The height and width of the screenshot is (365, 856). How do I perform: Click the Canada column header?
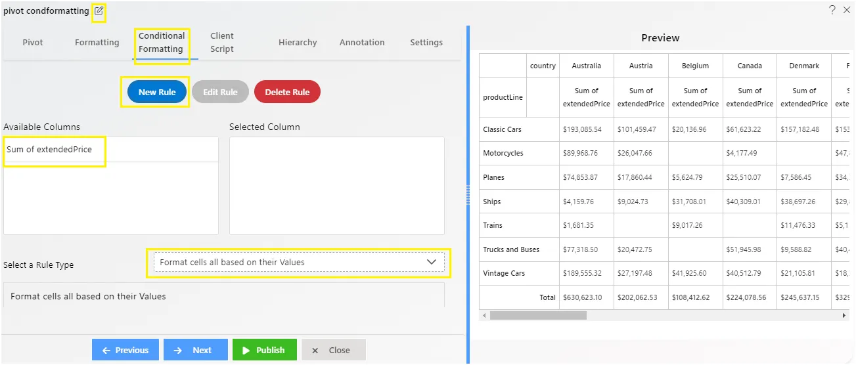point(750,66)
